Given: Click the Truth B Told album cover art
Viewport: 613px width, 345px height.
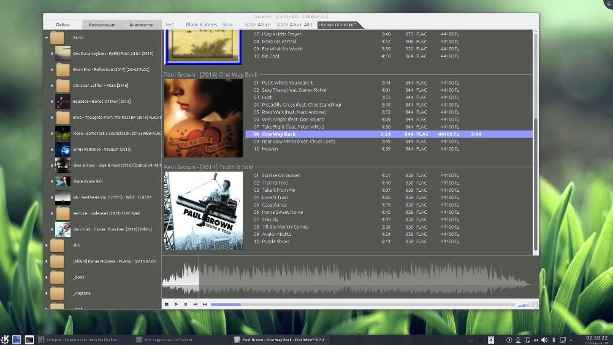Looking at the screenshot, I should [x=204, y=211].
